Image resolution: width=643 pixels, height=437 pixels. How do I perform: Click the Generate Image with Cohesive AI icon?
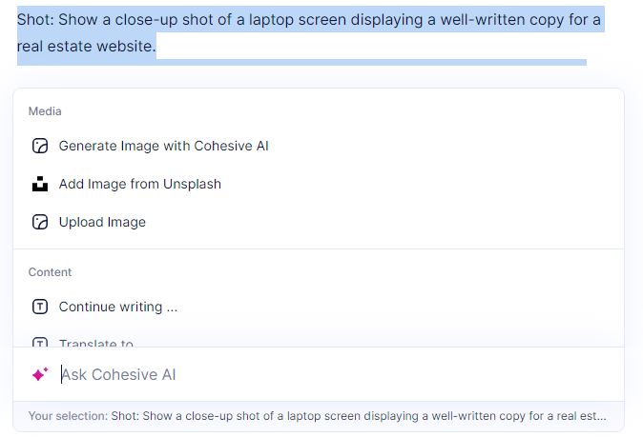pos(40,147)
